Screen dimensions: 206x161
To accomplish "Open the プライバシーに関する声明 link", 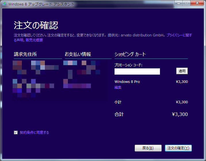I will click(179, 35).
